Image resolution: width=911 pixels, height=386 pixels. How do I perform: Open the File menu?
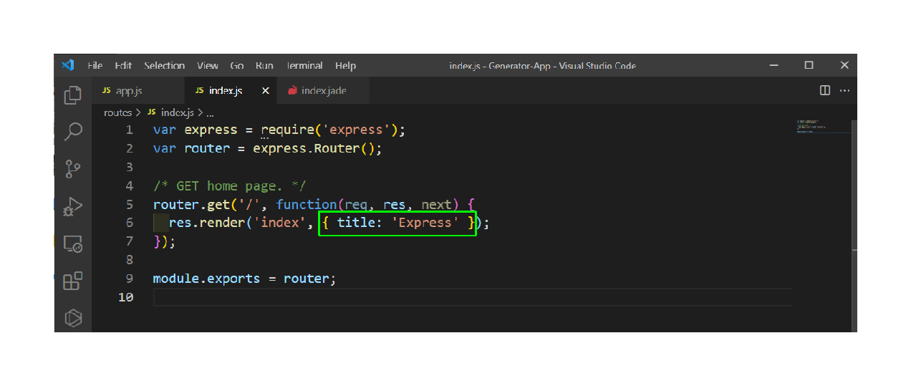[95, 66]
